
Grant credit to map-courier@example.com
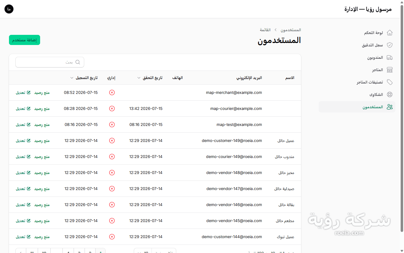point(42,109)
